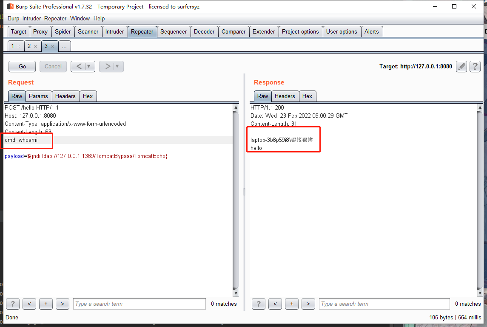Click plus button in response search bar
This screenshot has height=327, width=487.
pos(292,304)
